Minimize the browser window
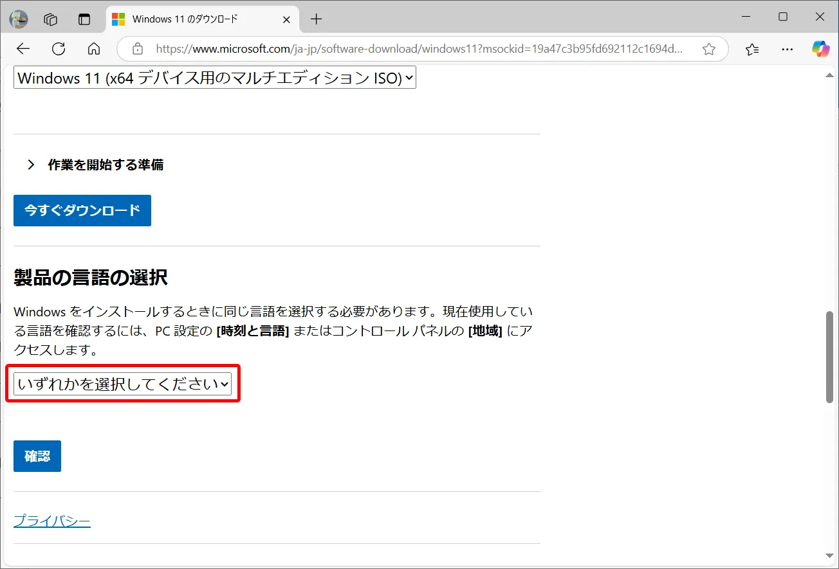 pyautogui.click(x=745, y=17)
